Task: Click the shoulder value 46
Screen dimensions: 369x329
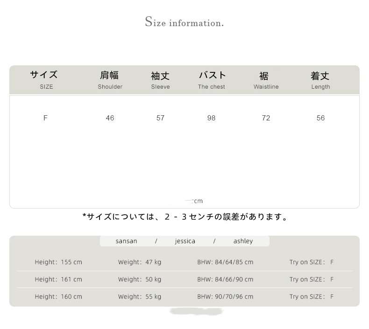Action: click(110, 118)
